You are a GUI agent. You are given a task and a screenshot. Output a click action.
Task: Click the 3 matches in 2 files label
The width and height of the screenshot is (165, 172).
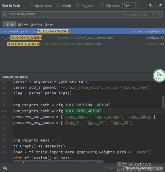pos(135,14)
